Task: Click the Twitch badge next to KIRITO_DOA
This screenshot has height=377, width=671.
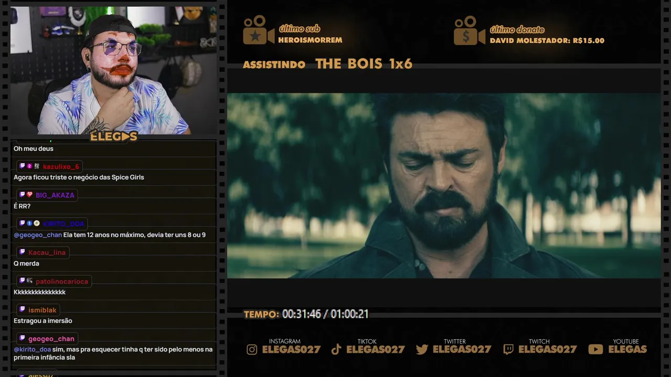Action: (23, 223)
